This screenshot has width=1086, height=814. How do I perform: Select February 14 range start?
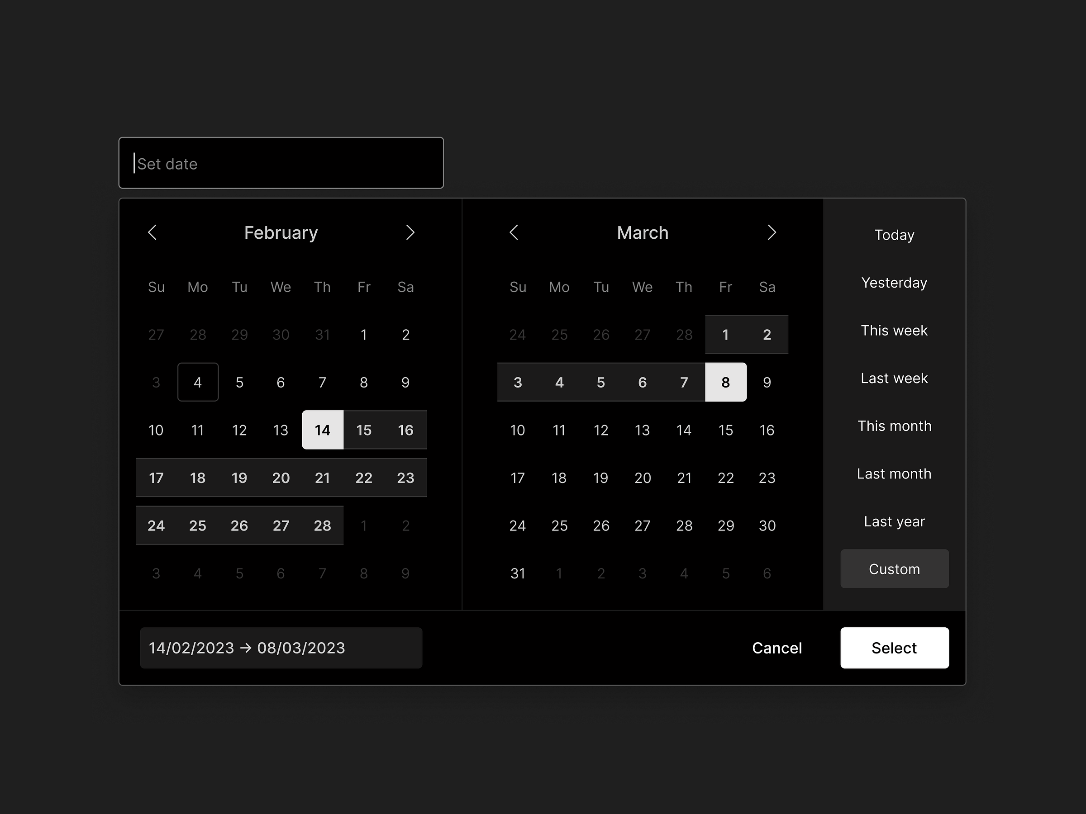[x=323, y=430]
